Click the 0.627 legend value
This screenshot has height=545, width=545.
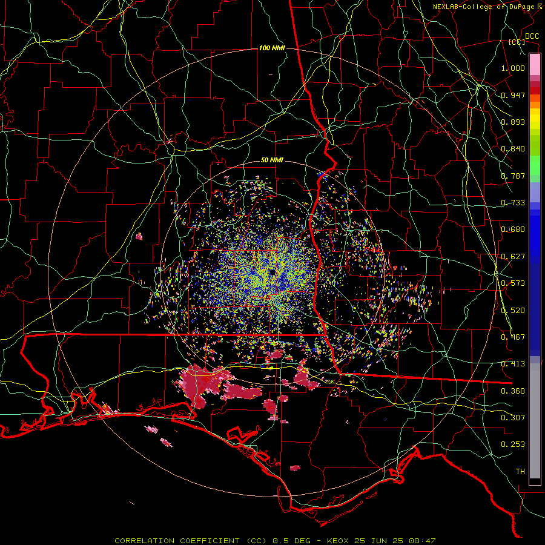pos(513,257)
